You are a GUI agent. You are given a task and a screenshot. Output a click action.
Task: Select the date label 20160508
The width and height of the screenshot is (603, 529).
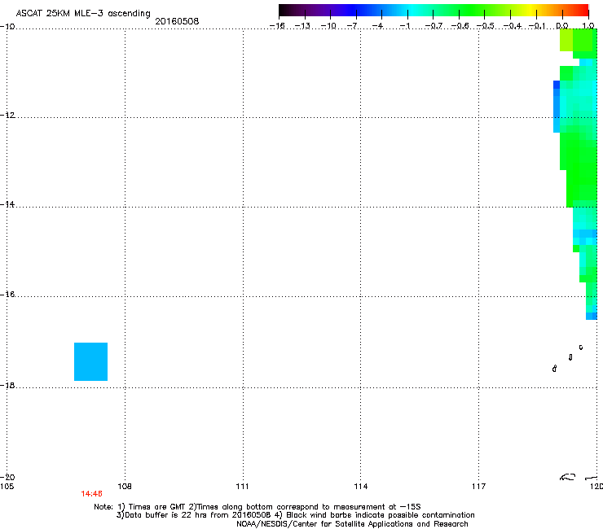point(177,21)
